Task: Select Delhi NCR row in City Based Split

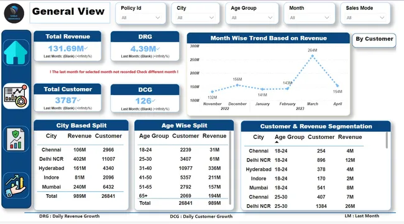Action: tap(80, 159)
